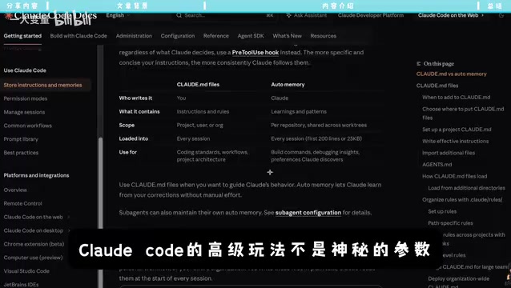Viewport: 511px width, 288px height.
Task: Jump to Set up a project CLAUDE.md
Action: click(x=457, y=130)
